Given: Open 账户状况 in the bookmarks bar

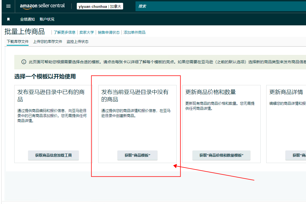Looking at the screenshot, I should (47, 19).
